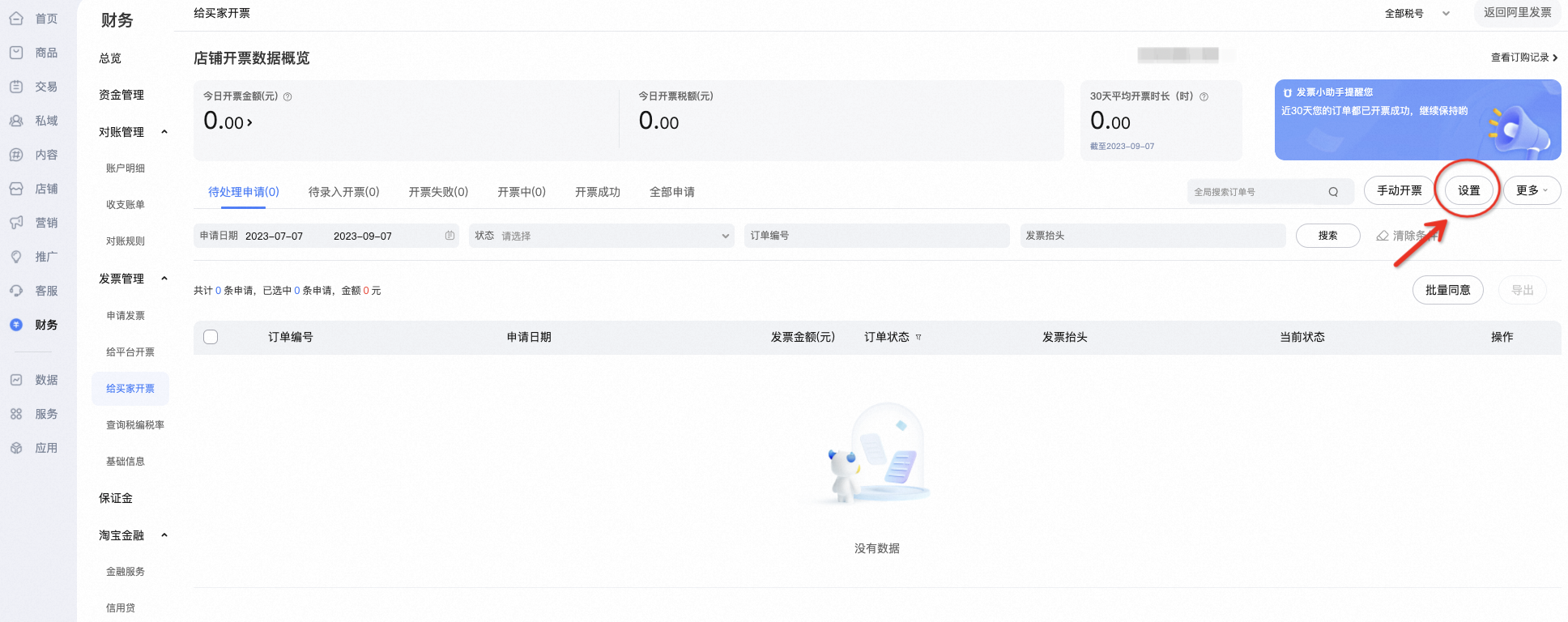1568x622 pixels.
Task: Open the 营销 marketing megaphone icon
Action: click(16, 223)
